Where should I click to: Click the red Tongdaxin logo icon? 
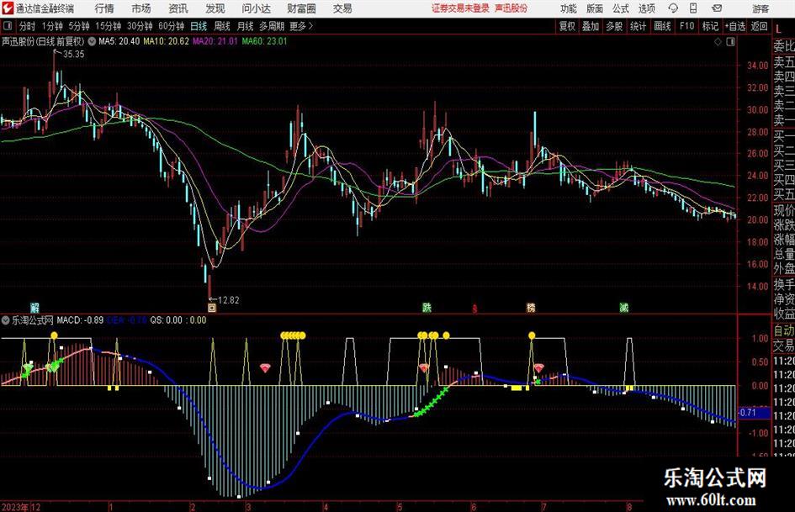click(x=7, y=8)
